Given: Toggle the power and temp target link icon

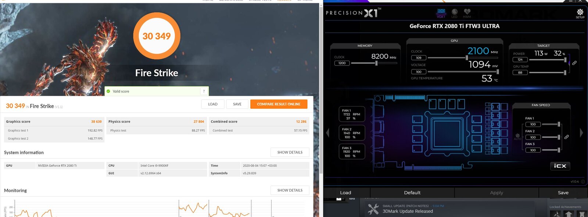Looking at the screenshot, I should click(574, 63).
